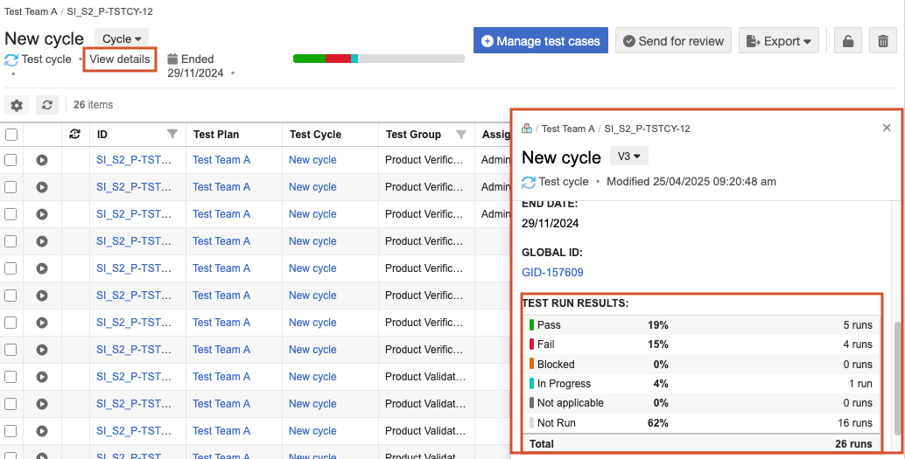
Task: Click the test cycle progress bar
Action: [378, 59]
